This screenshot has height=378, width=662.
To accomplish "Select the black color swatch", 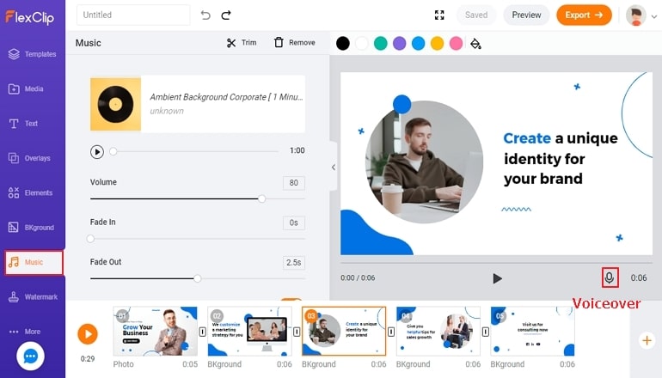I will (x=343, y=44).
